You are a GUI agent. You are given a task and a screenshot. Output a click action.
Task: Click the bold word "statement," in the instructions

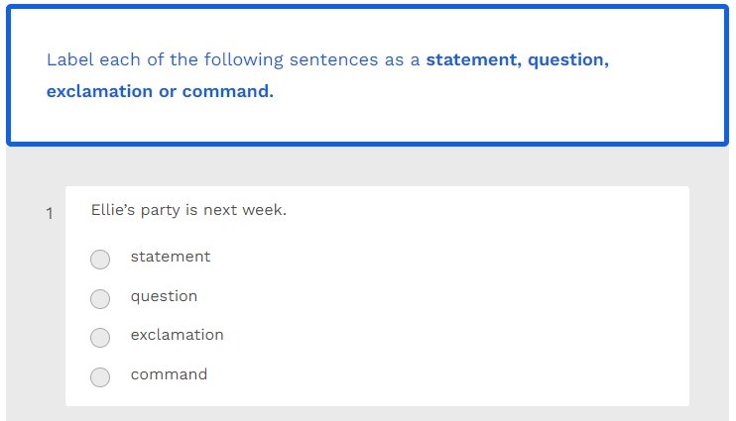tap(472, 59)
